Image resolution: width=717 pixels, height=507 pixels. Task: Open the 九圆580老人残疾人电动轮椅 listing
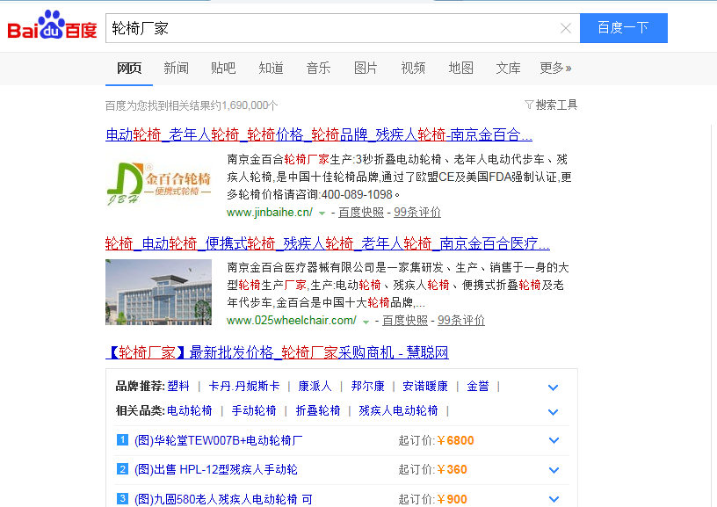pyautogui.click(x=223, y=499)
